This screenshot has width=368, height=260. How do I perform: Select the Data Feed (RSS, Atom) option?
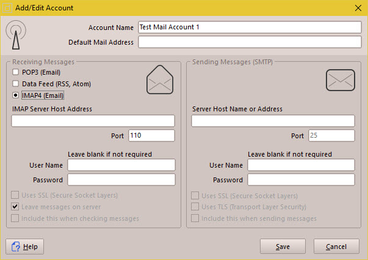[x=15, y=84]
